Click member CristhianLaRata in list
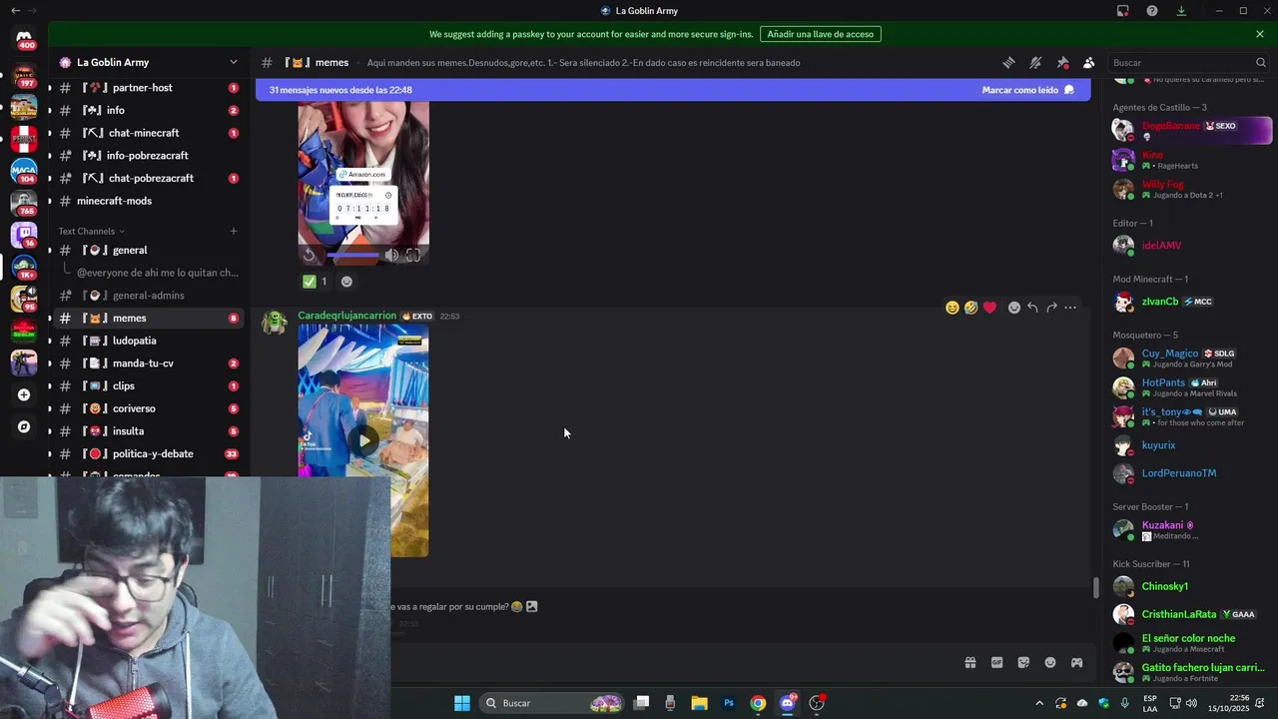 coord(1191,614)
